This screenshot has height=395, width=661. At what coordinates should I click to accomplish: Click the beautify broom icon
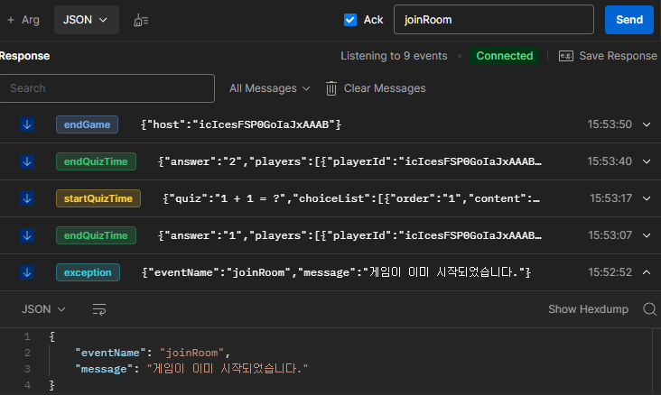coord(141,20)
